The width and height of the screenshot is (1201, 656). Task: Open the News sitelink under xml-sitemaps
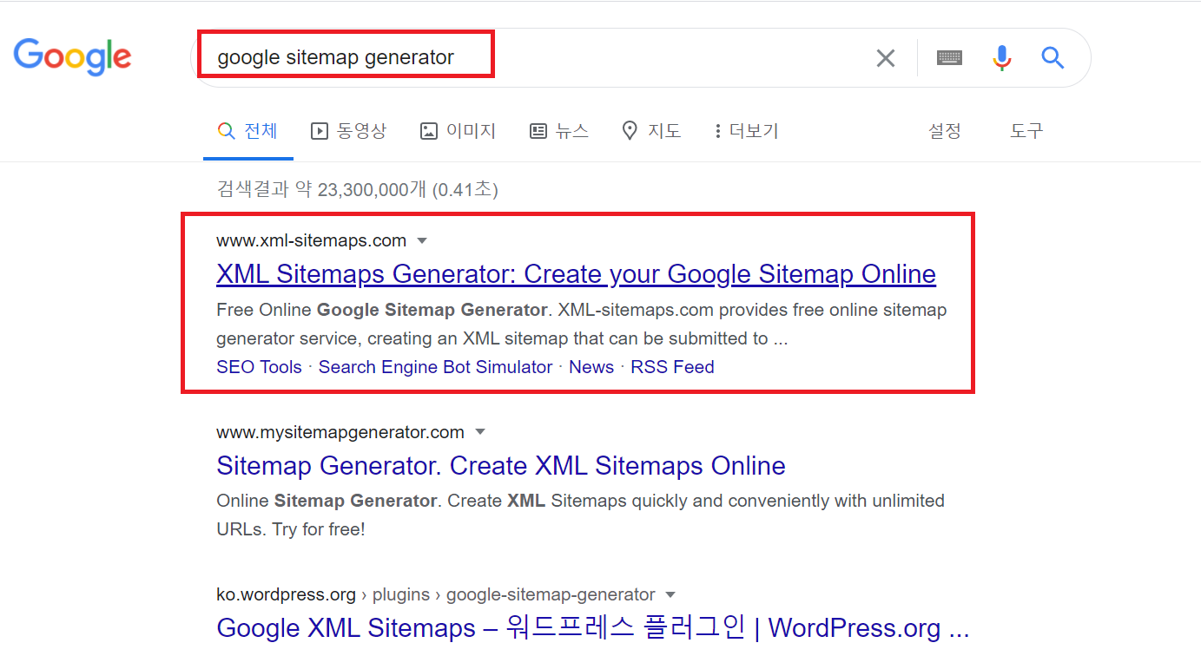coord(591,367)
